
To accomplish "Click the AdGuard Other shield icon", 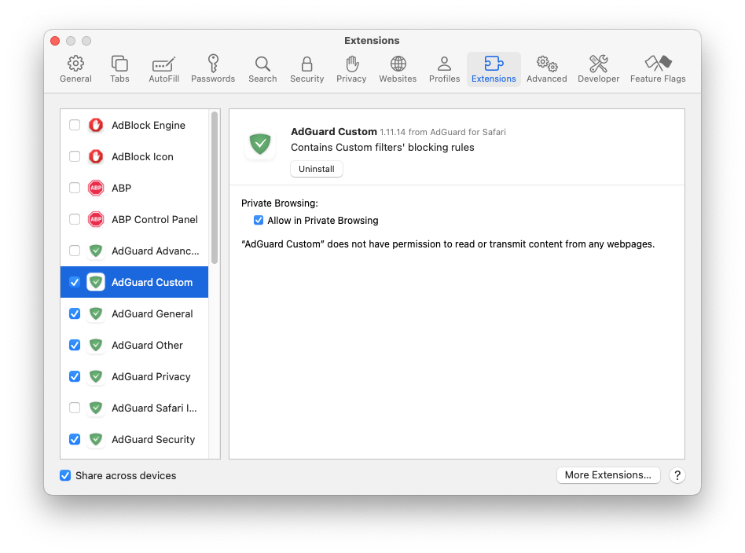I will click(96, 345).
